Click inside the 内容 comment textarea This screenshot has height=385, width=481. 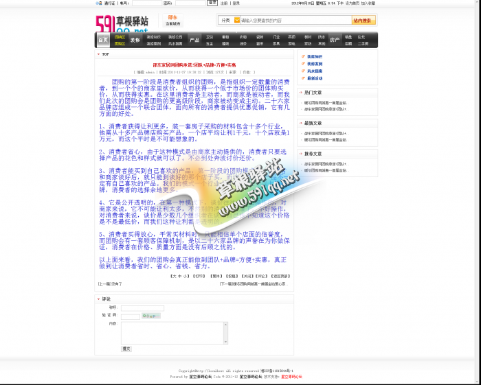coord(172,333)
